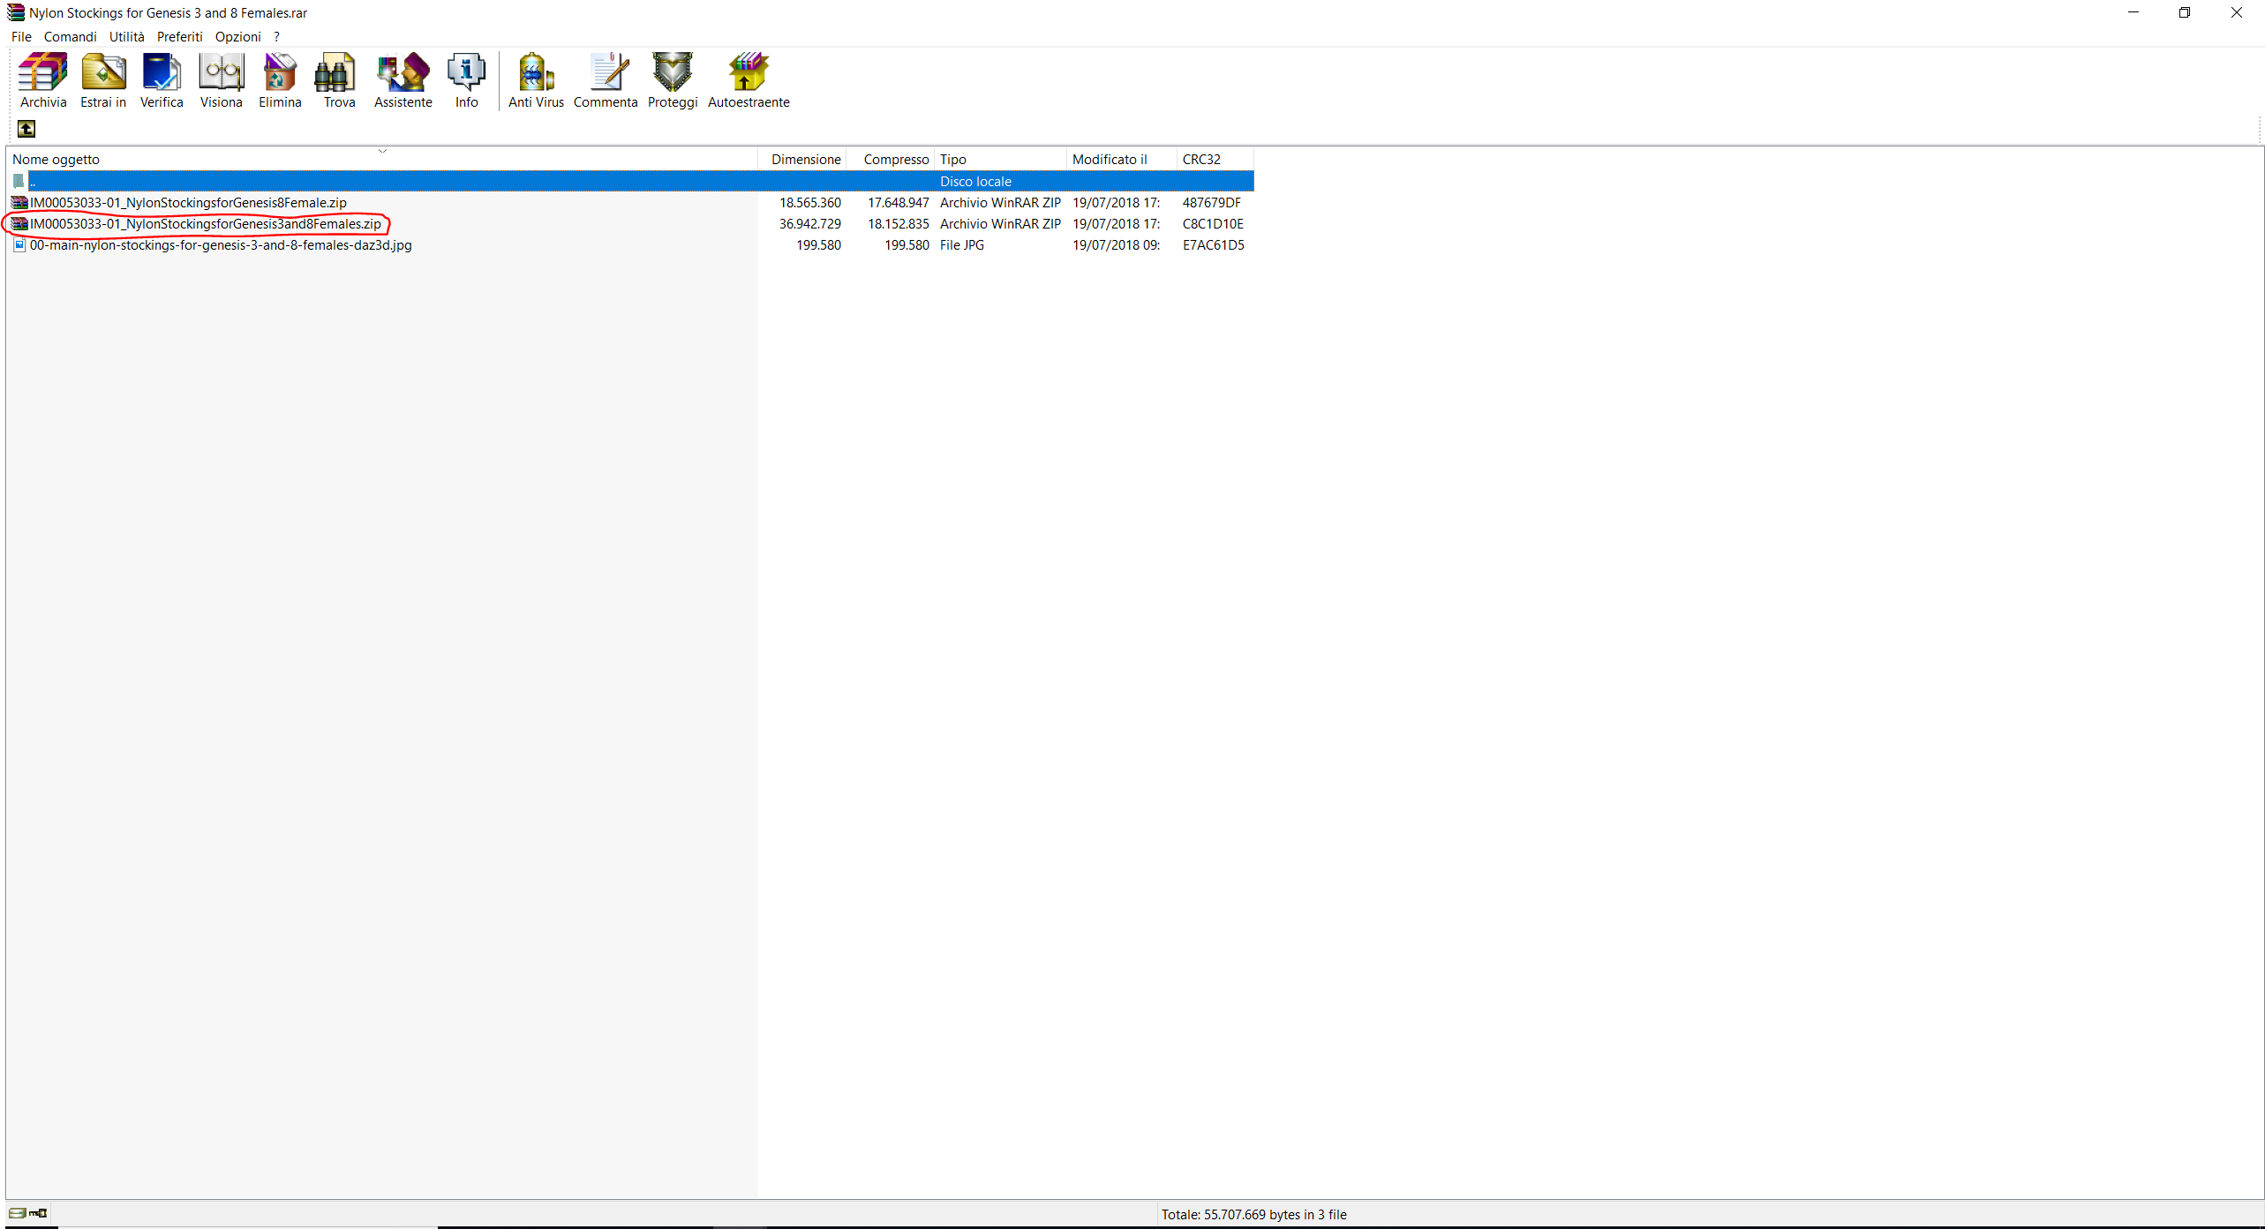This screenshot has height=1229, width=2265.
Task: Click compressed size 17.648.947
Action: click(898, 202)
